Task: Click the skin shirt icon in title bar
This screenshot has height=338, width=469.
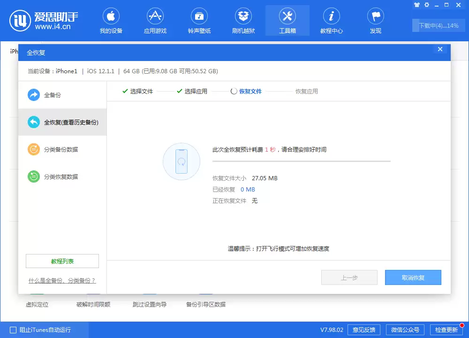Action: click(416, 5)
